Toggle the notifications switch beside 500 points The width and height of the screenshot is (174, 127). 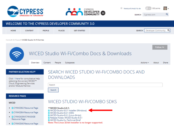(148, 8)
